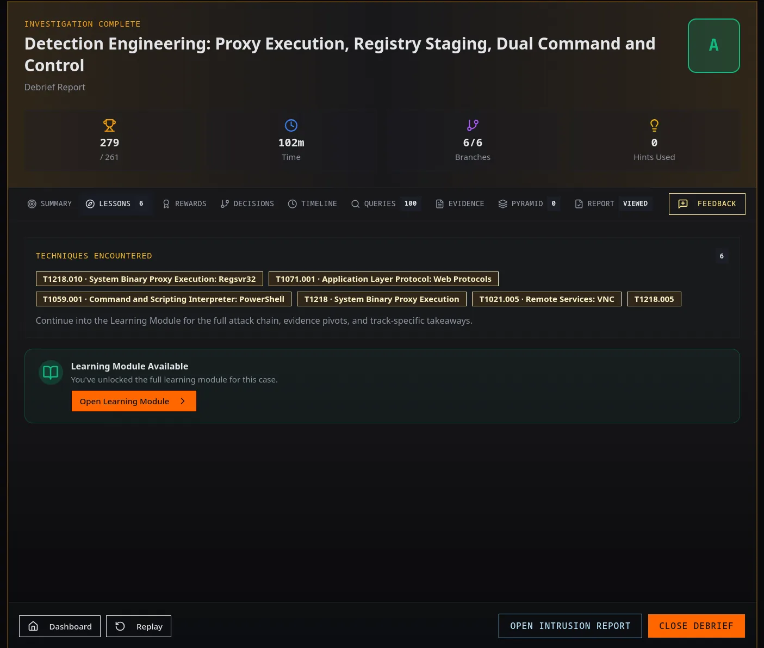Click the clock icon above Time
Viewport: 764px width, 648px height.
291,125
